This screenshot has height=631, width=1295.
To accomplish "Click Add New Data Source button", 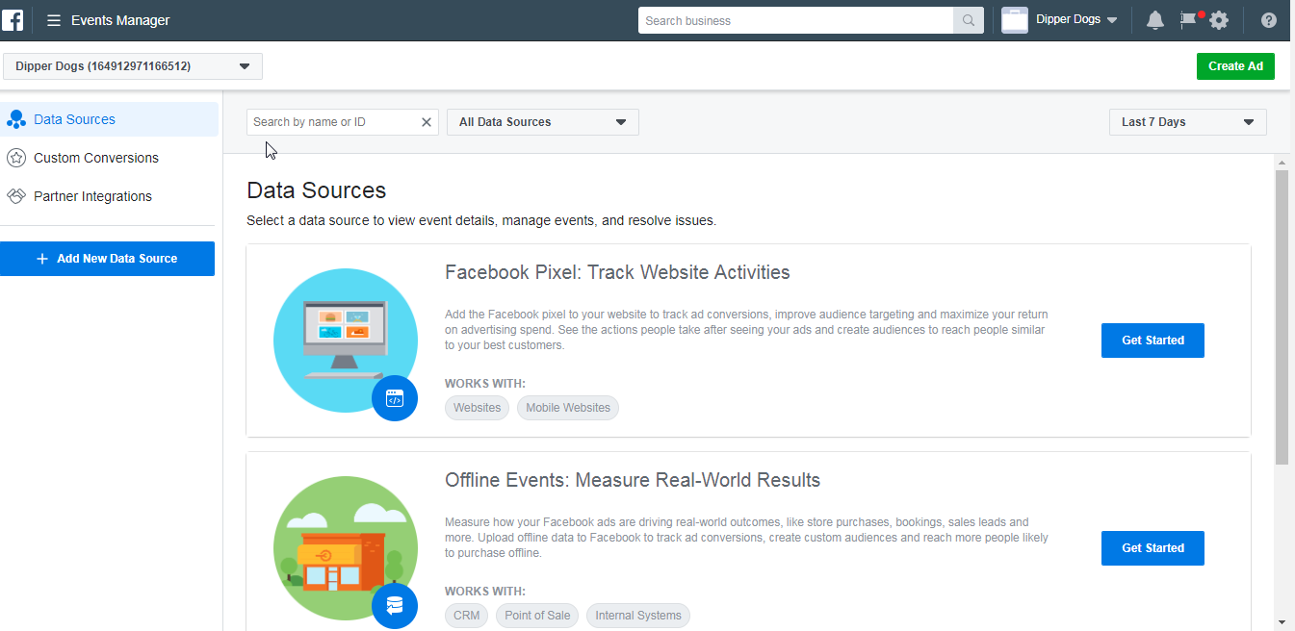I will (x=107, y=259).
